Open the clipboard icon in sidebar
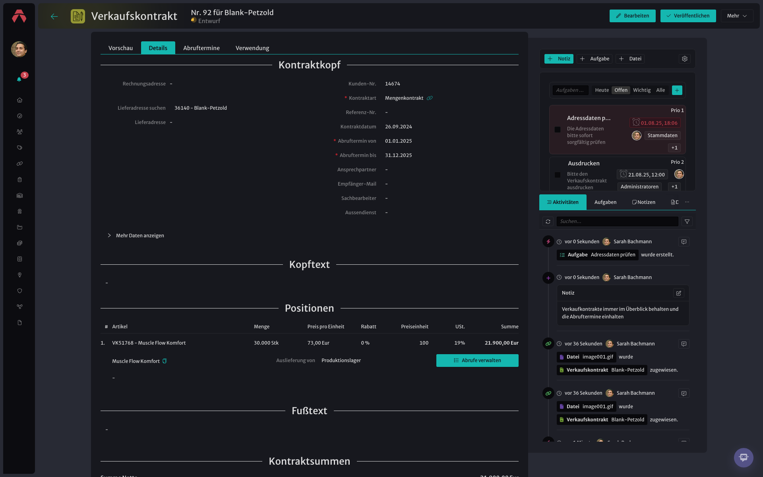 pyautogui.click(x=19, y=180)
